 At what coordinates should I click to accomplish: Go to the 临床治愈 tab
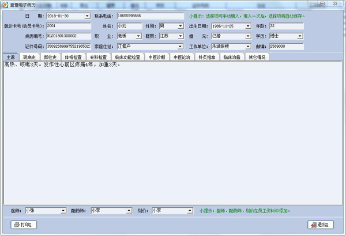[x=231, y=58]
